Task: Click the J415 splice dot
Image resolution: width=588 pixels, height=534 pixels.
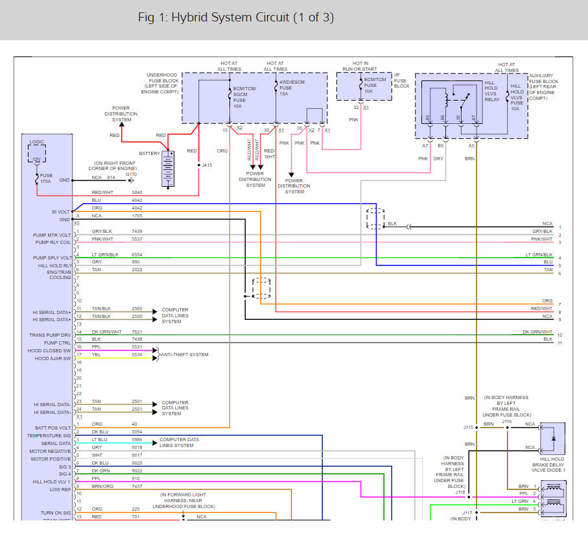Action: coord(199,165)
